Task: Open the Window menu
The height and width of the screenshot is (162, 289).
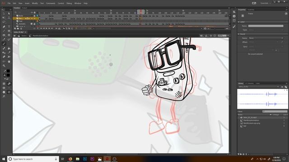Action: point(78,3)
